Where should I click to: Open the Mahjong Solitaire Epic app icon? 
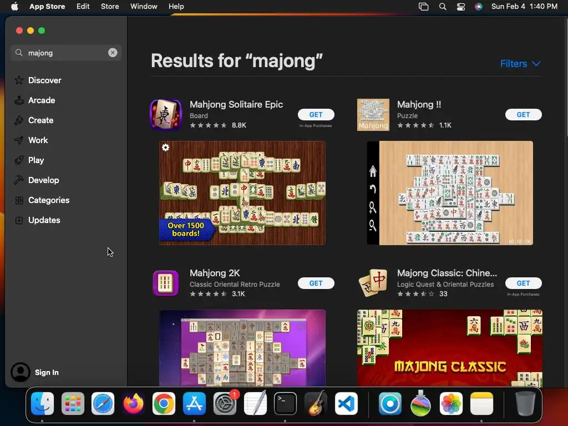(x=165, y=114)
